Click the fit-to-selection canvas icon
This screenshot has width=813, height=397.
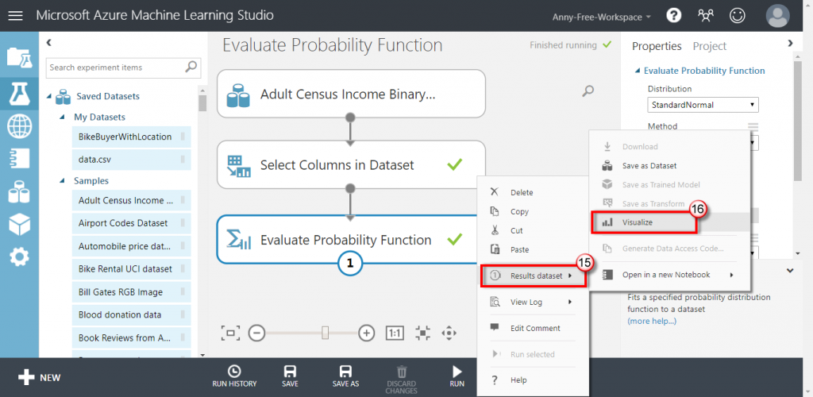[423, 333]
